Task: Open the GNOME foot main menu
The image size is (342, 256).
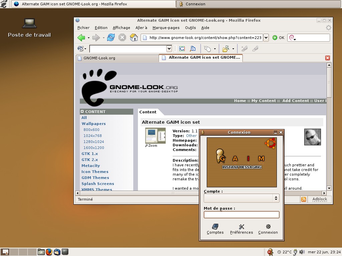Action: coord(4,4)
